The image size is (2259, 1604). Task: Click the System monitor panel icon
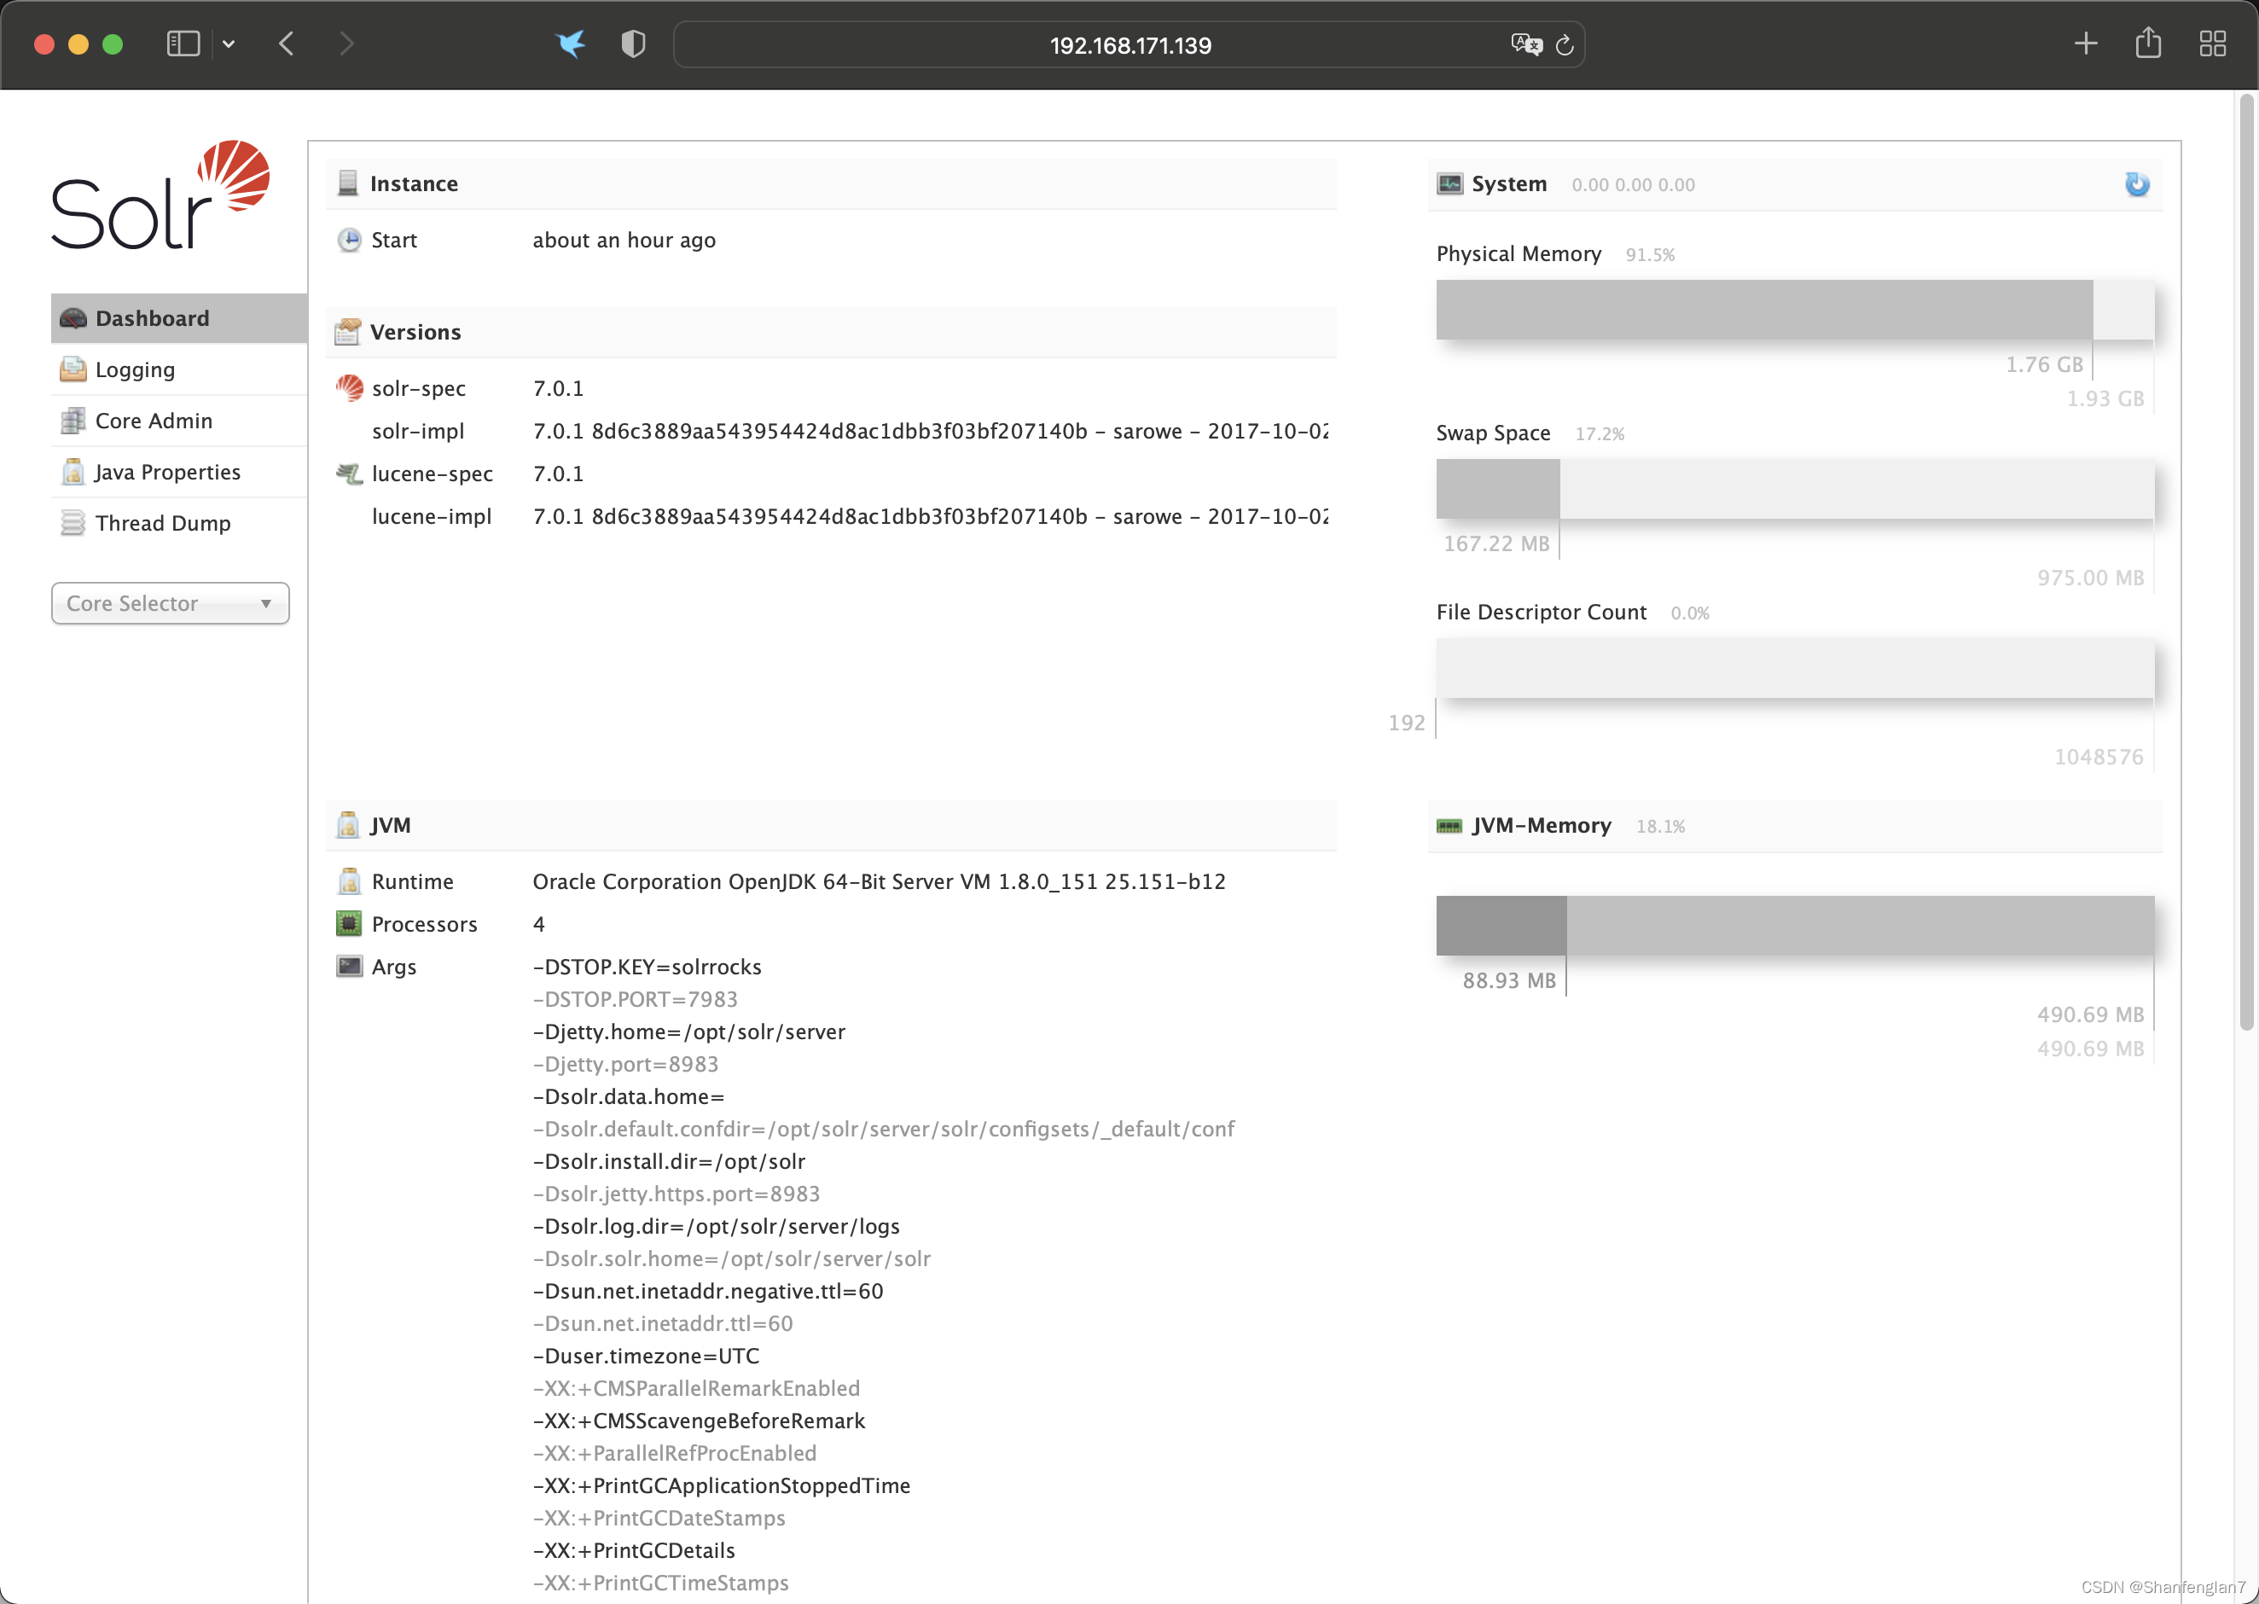1449,183
